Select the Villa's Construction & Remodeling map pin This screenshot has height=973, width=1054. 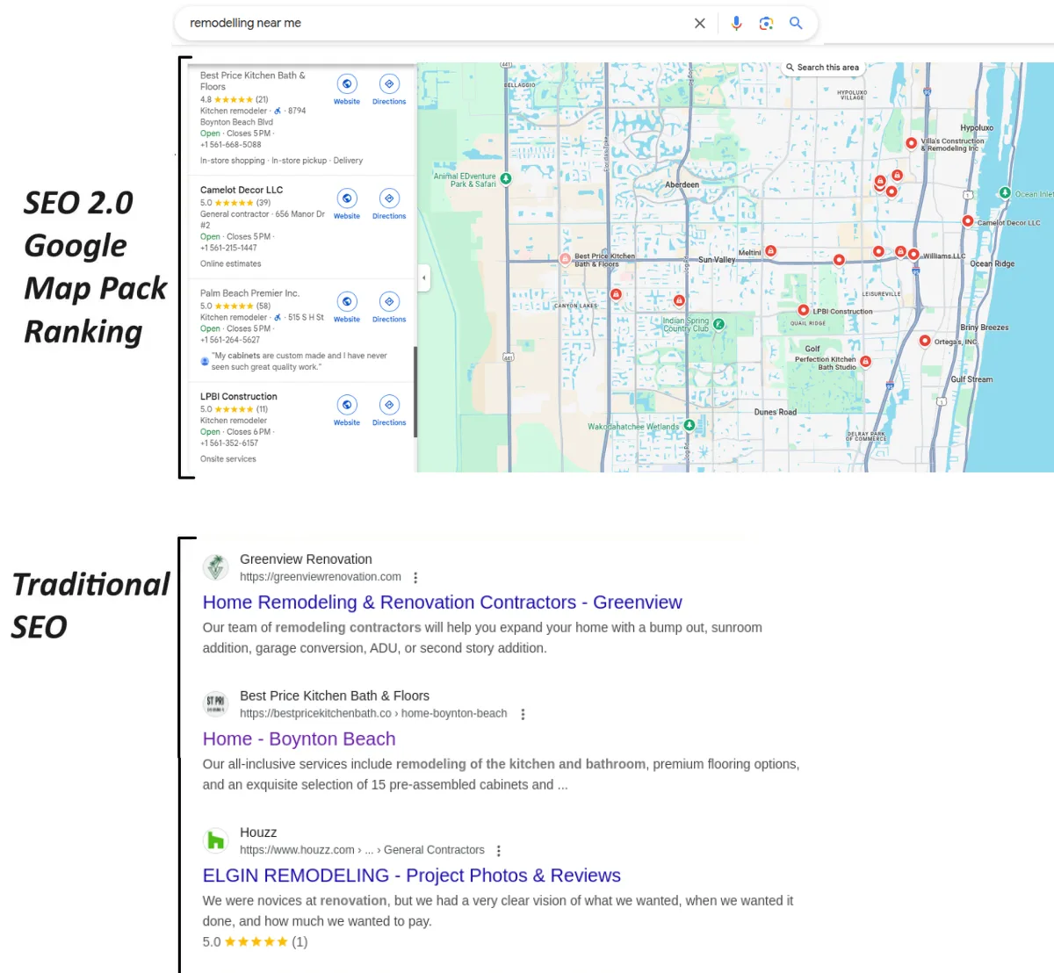pos(911,143)
